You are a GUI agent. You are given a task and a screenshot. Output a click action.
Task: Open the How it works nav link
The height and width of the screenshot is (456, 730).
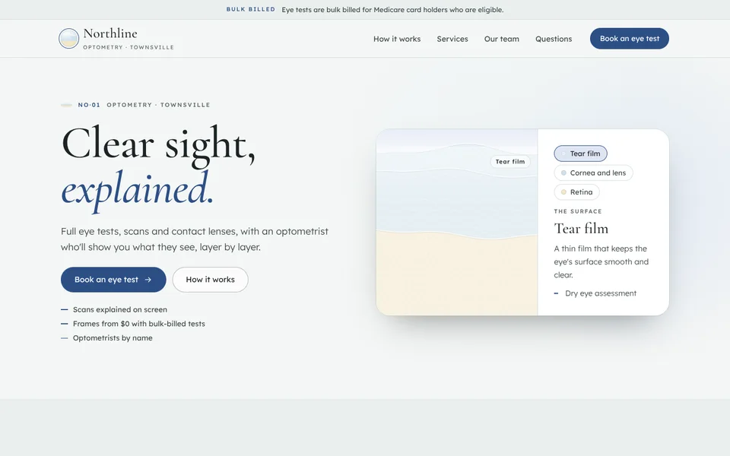click(x=397, y=39)
